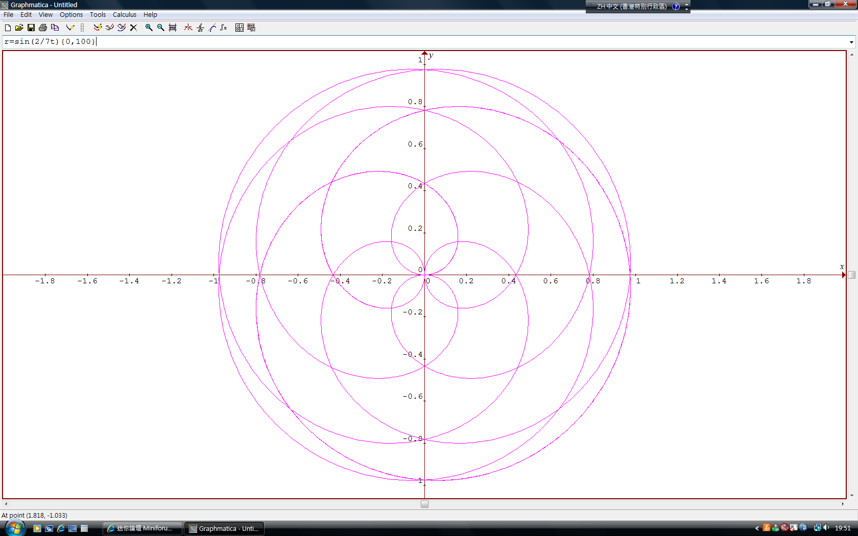This screenshot has height=536, width=858.
Task: Click the Hide Graph eraser icon
Action: tap(109, 28)
